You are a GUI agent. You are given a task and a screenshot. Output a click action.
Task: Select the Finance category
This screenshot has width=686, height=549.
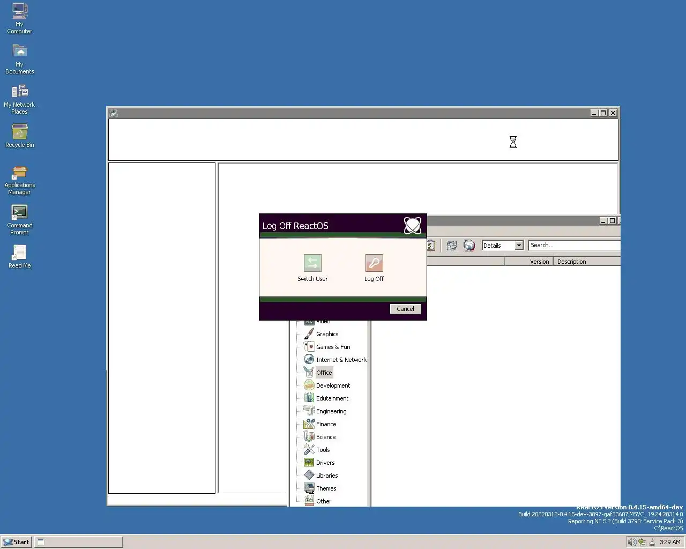click(x=326, y=424)
